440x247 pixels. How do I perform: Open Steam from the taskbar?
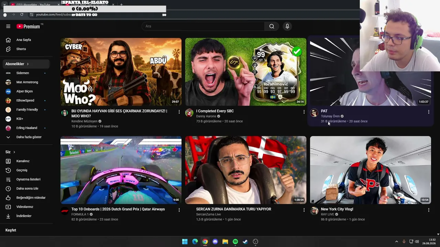point(245,242)
